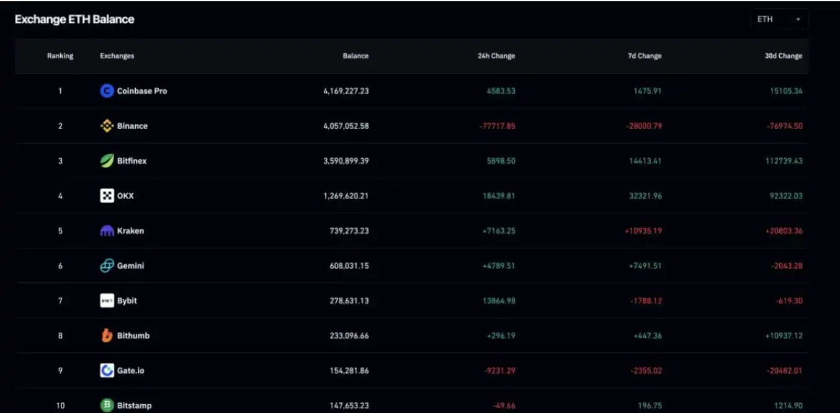Sort by the 7d Change column

click(645, 56)
